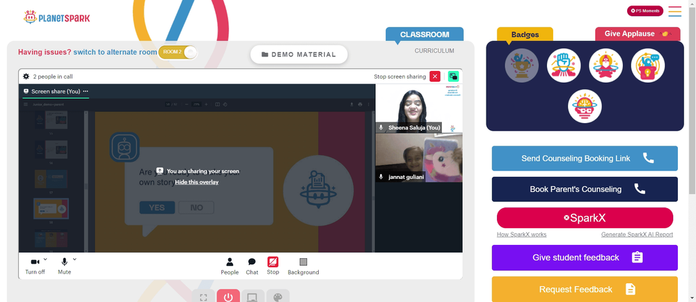Select the Badges tab
Screen dimensions: 696x302
[x=525, y=35]
